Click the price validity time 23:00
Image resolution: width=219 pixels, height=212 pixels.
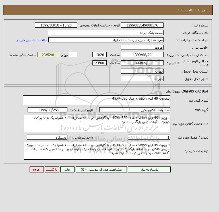coord(100,63)
